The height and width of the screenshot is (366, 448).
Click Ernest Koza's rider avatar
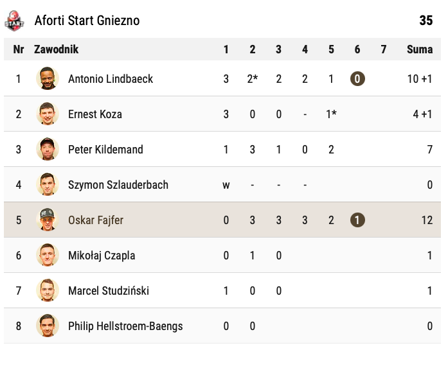(x=48, y=114)
